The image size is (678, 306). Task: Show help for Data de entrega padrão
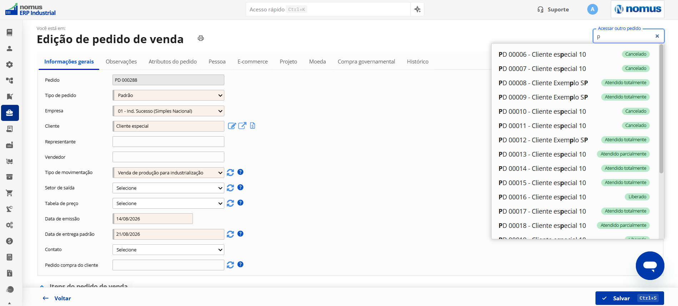pyautogui.click(x=240, y=234)
